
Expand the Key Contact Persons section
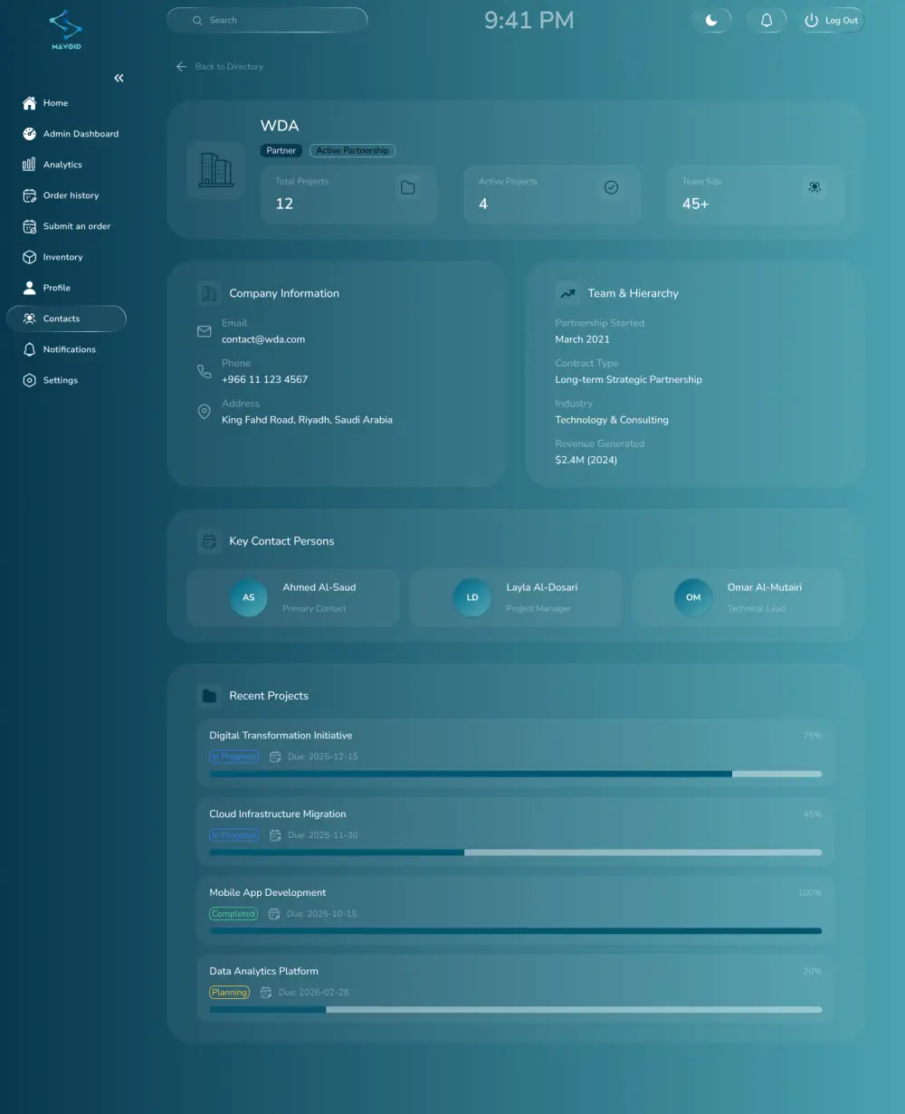pyautogui.click(x=281, y=540)
